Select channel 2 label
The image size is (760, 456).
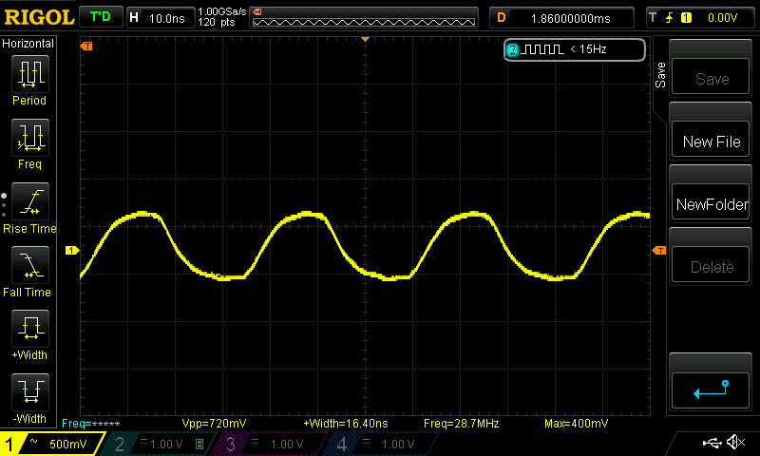point(120,444)
